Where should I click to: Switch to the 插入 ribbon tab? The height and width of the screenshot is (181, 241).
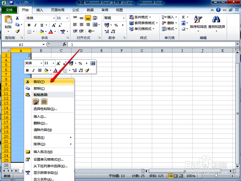point(40,10)
